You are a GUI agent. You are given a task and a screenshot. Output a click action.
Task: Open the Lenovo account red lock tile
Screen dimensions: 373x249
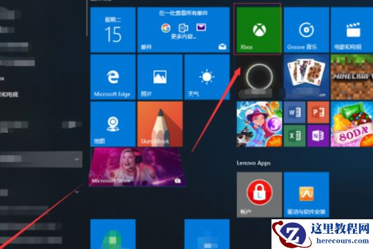[x=259, y=194]
